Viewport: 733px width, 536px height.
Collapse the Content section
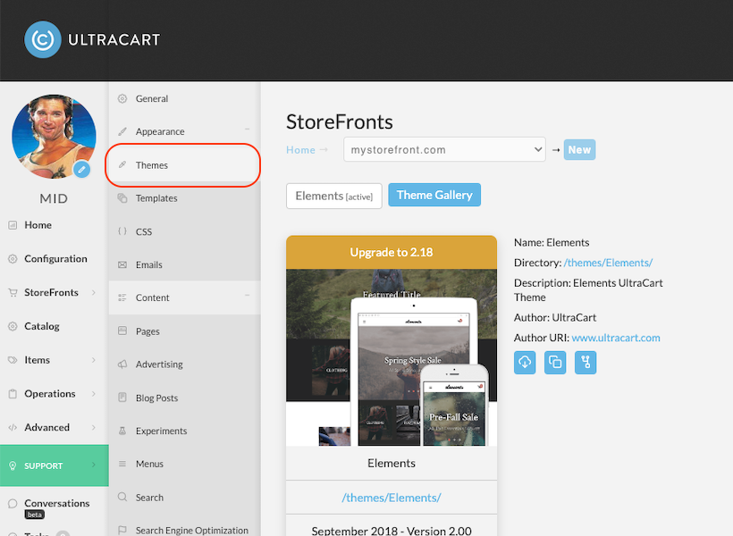[247, 295]
